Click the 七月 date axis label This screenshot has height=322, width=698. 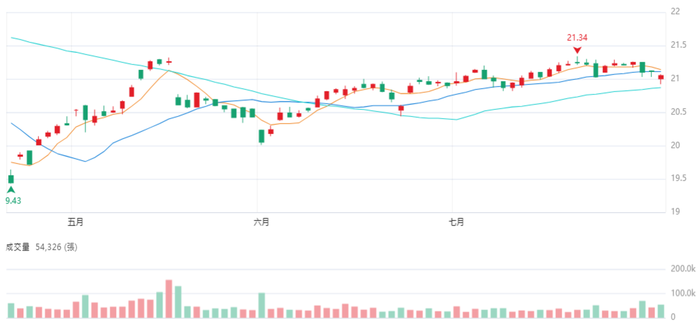456,222
